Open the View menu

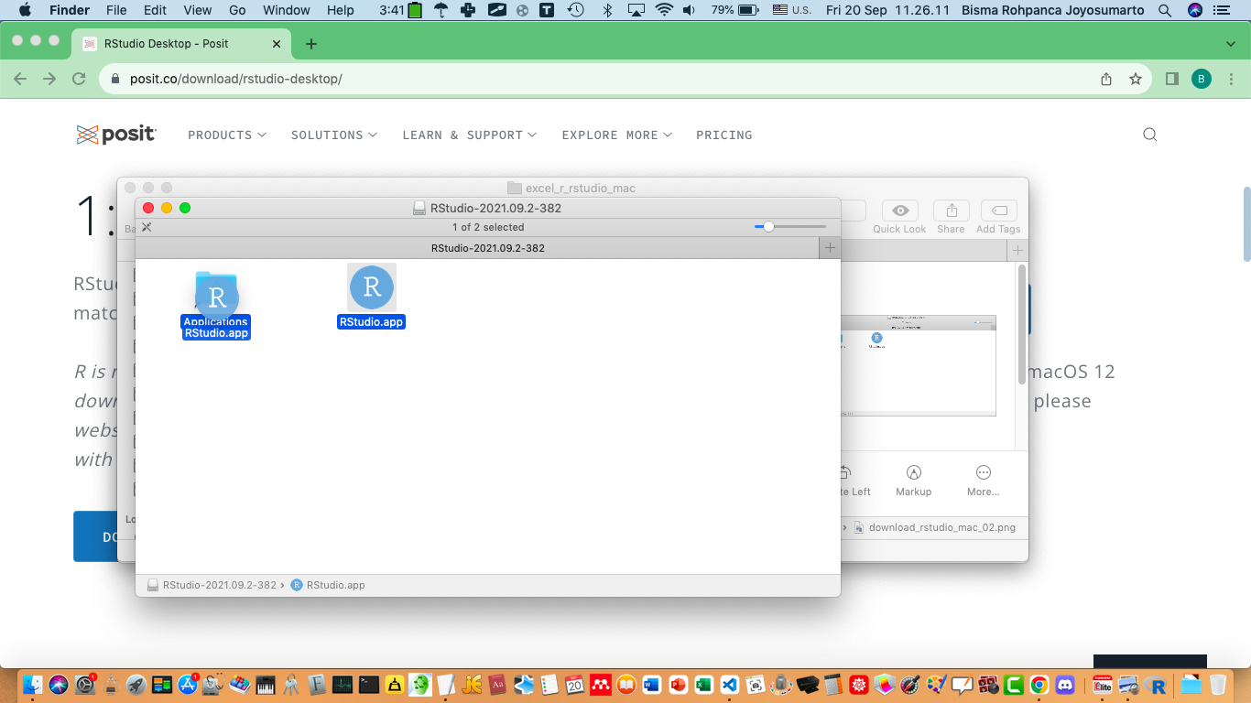pyautogui.click(x=198, y=10)
